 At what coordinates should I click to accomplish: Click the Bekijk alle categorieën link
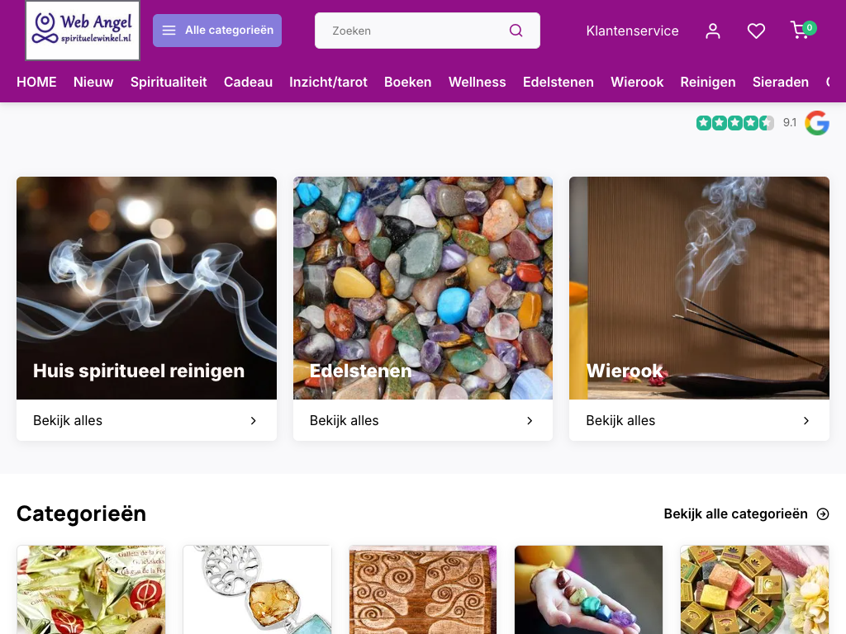tap(735, 513)
